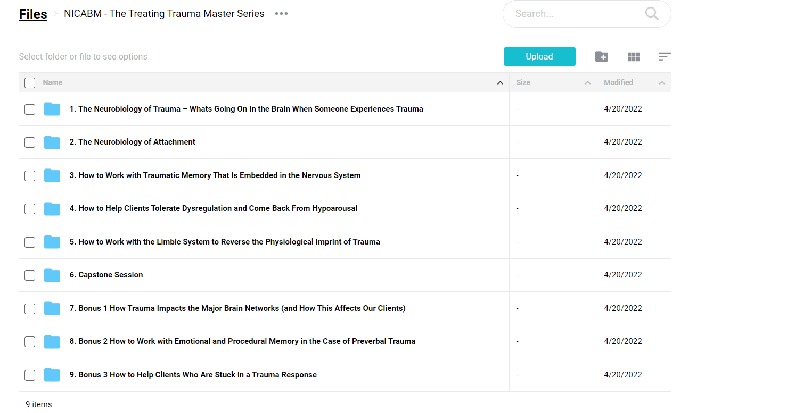
Task: Click folder icon for Capstone Session
Action: pos(52,275)
